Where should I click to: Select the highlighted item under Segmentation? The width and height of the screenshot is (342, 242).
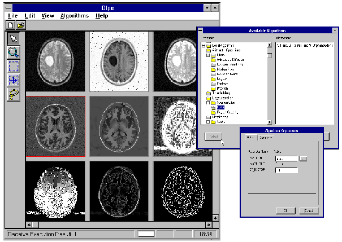point(220,108)
